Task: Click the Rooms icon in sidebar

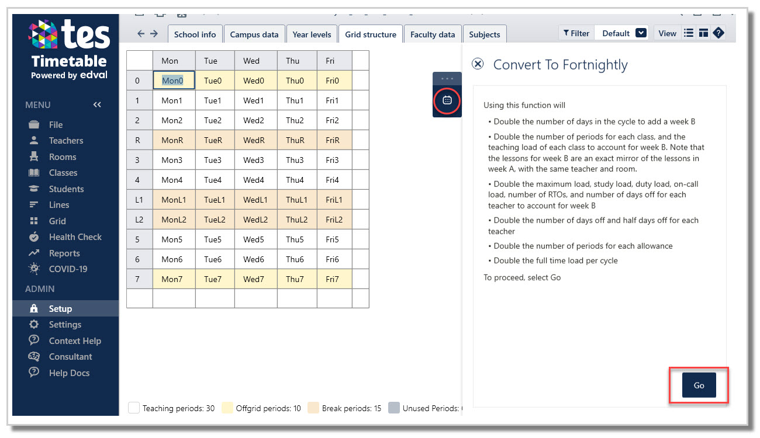Action: (34, 157)
